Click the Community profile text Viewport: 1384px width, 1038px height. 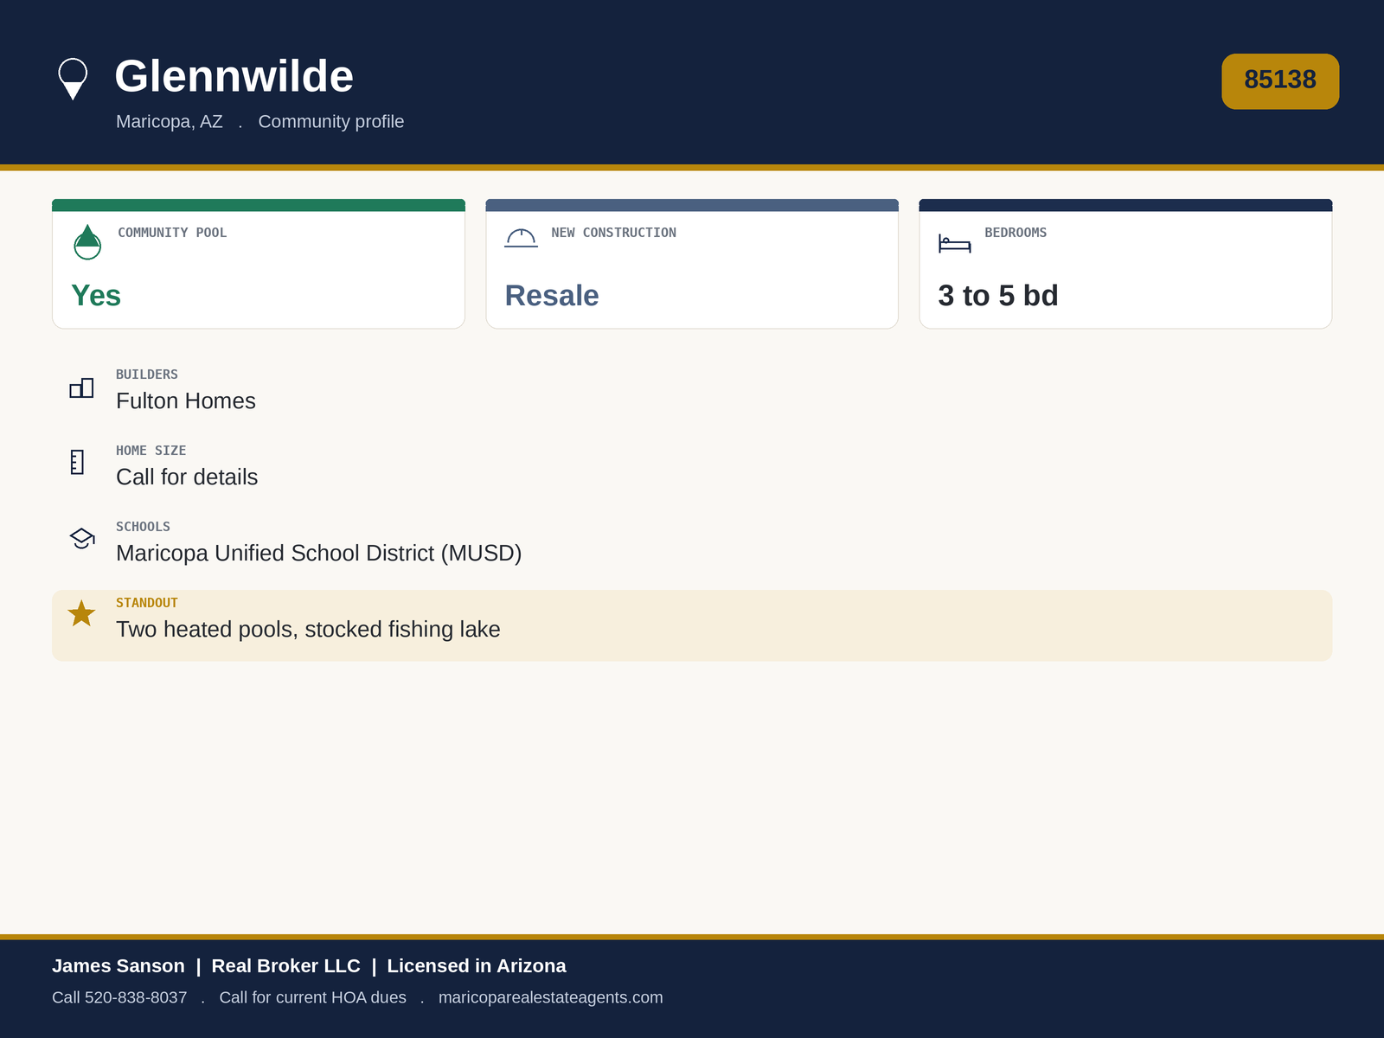click(x=331, y=122)
